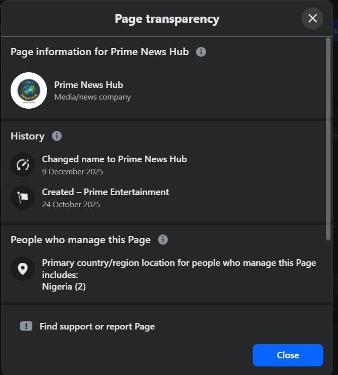Screen dimensions: 338x375
Task: Click the X icon beside Page transparency title
Action: click(x=312, y=19)
